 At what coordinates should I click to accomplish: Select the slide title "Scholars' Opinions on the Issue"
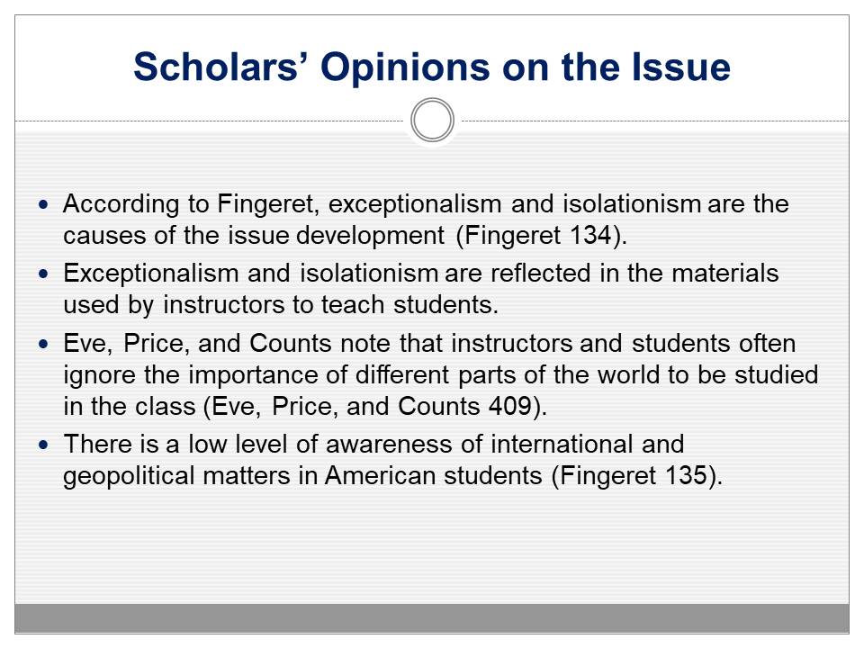432,67
